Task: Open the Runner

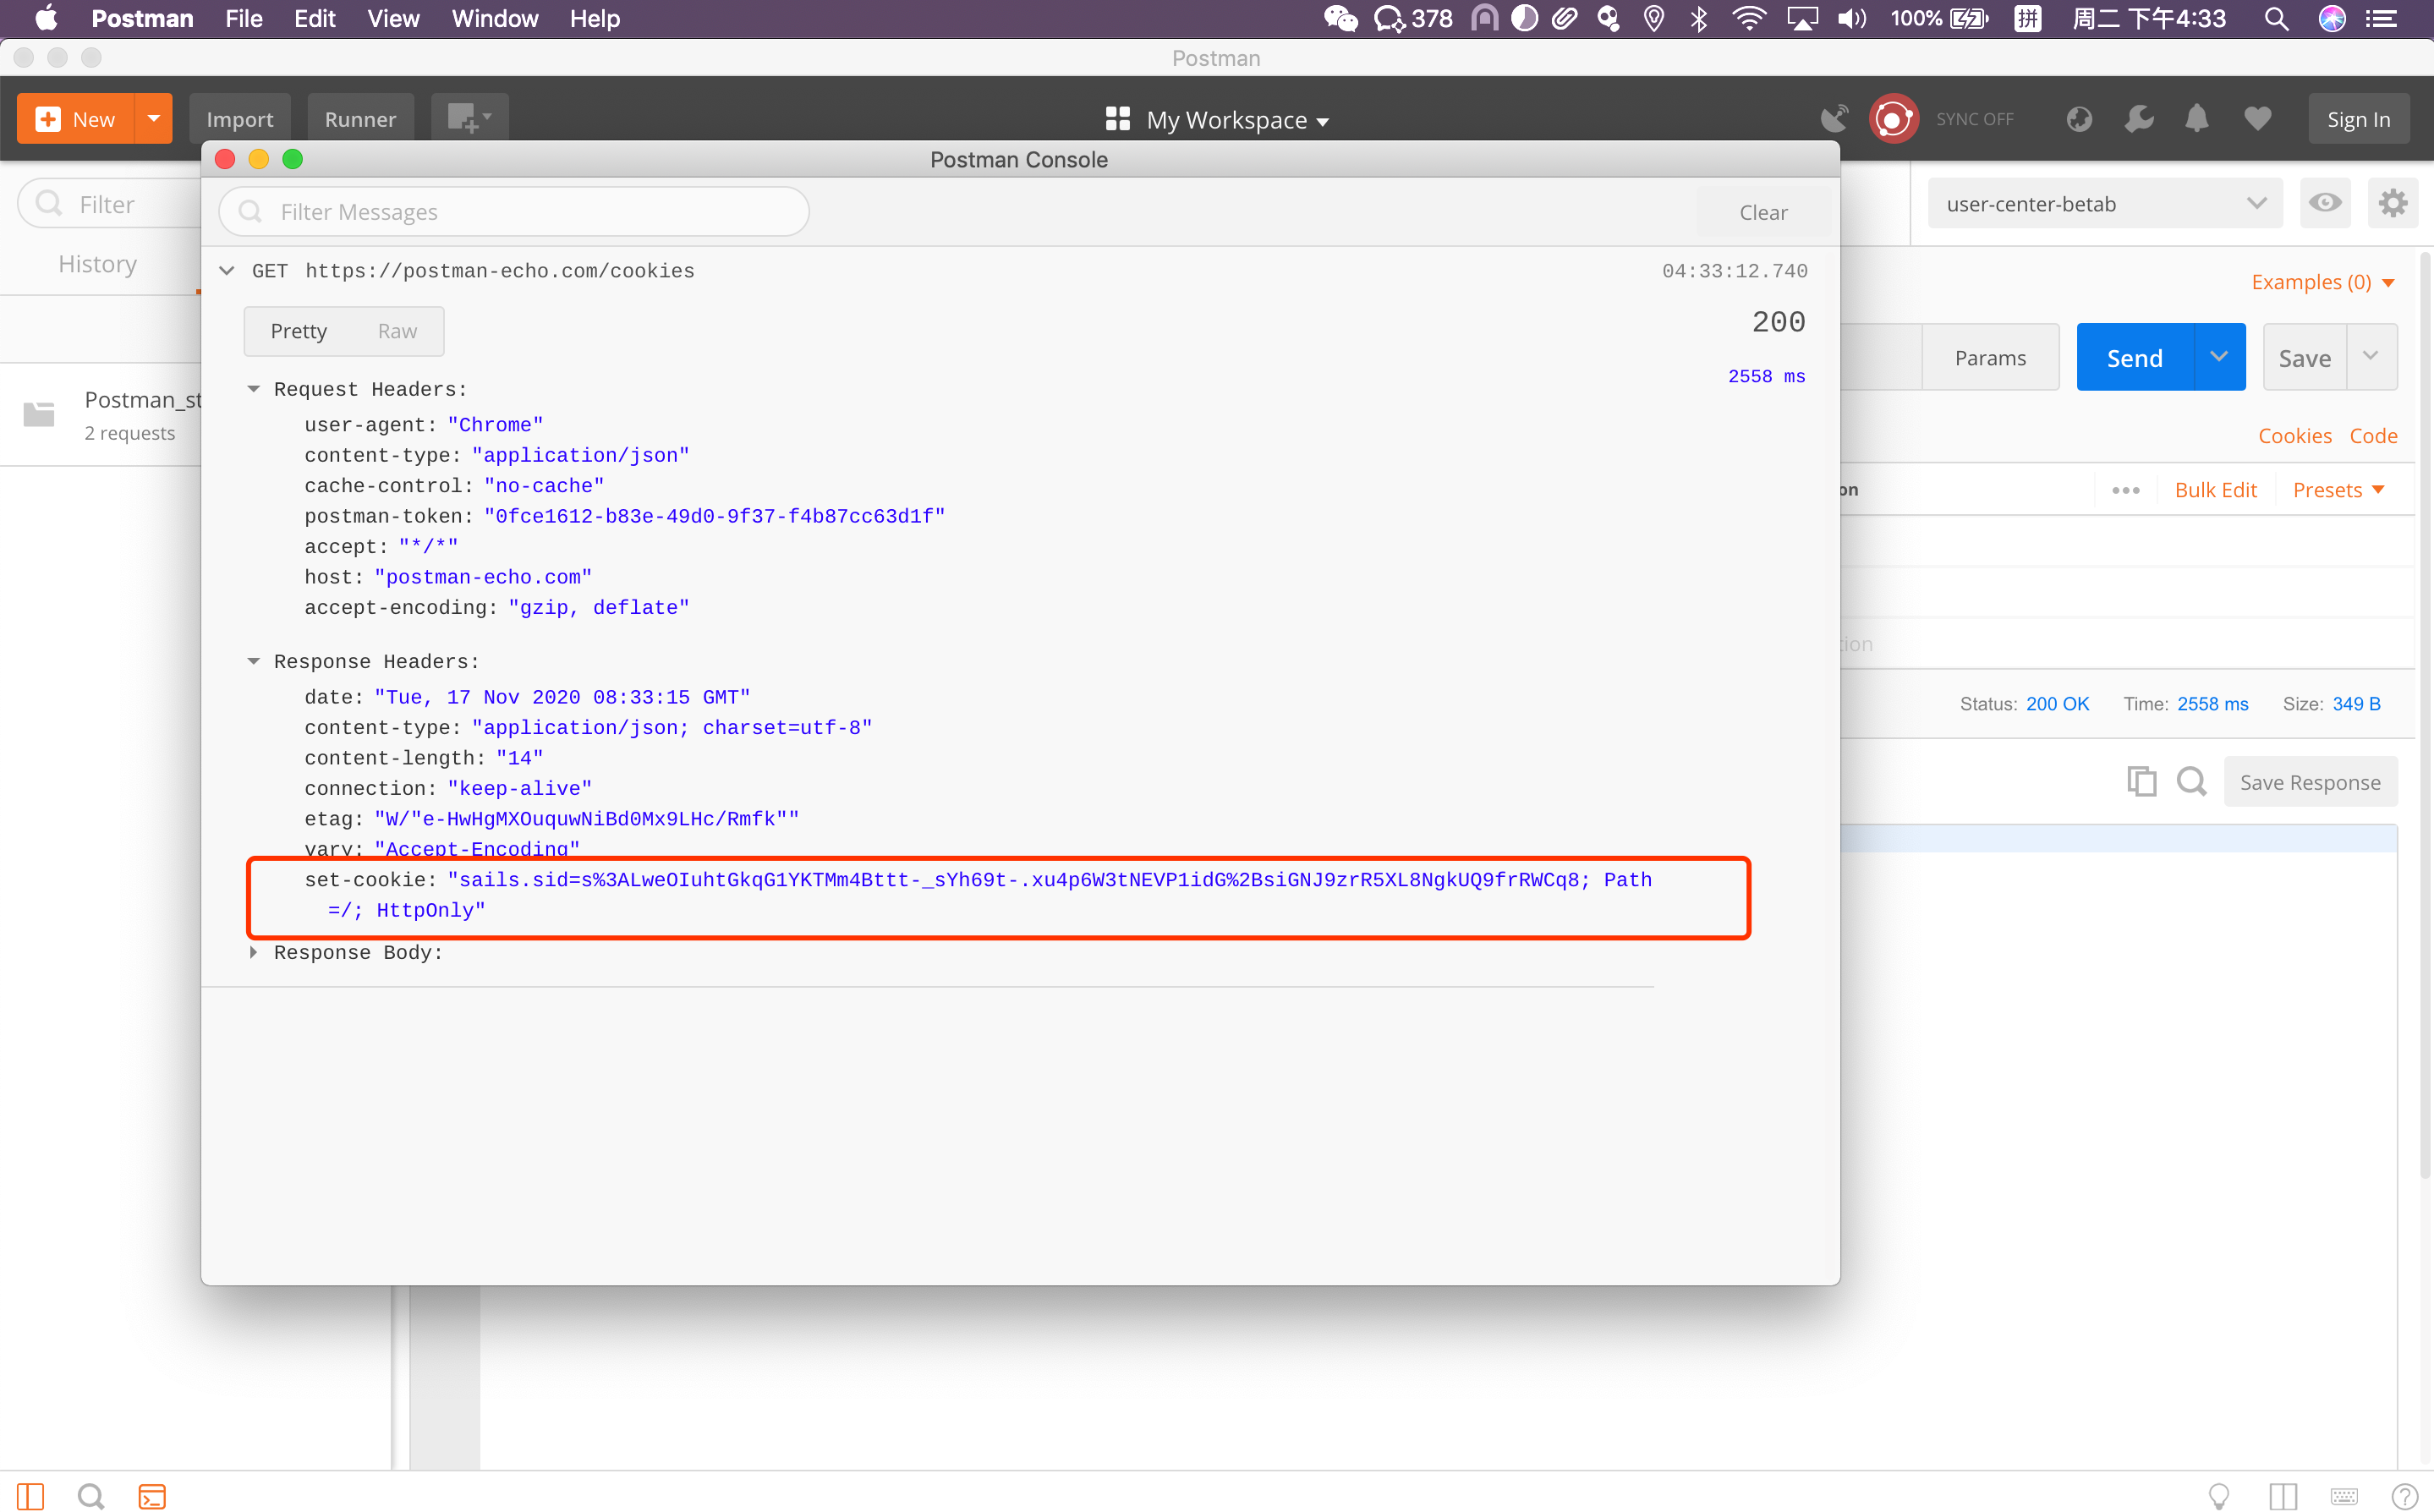Action: [360, 119]
